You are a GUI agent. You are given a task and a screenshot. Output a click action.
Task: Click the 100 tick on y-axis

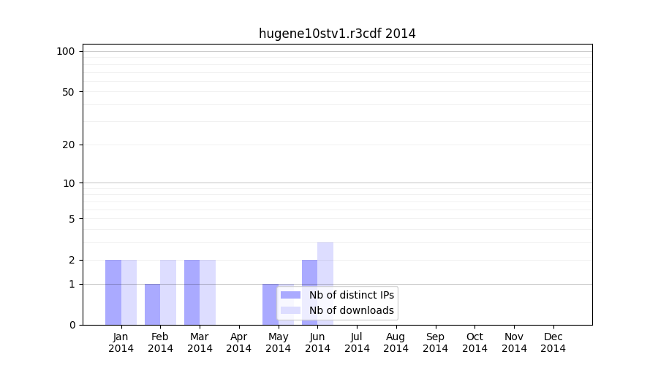tap(66, 51)
